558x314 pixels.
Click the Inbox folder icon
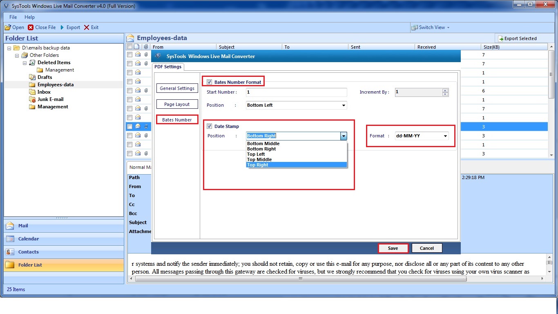[32, 92]
